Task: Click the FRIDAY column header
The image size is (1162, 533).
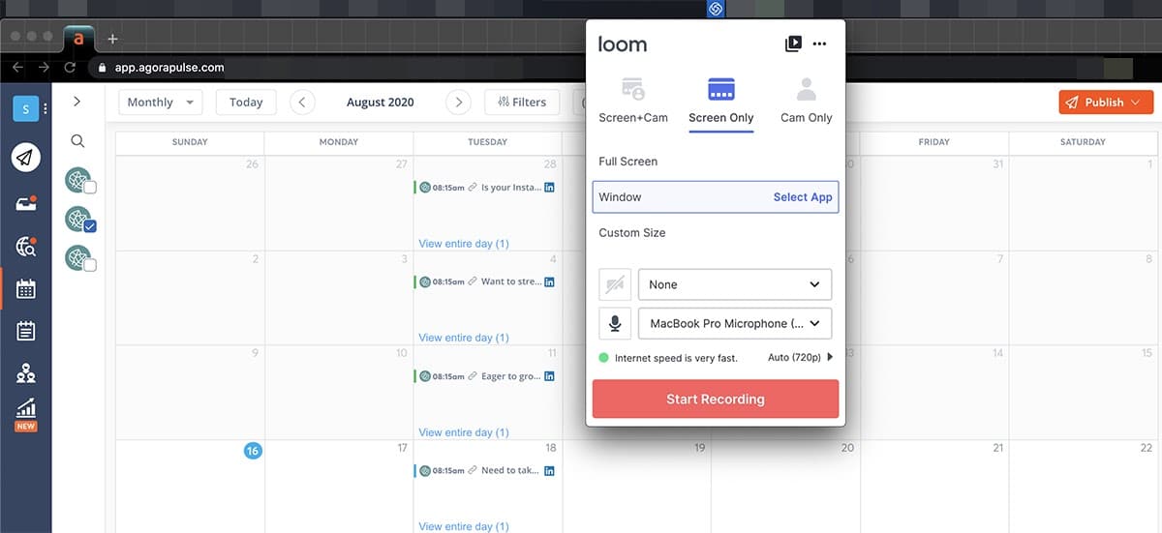Action: (x=933, y=142)
